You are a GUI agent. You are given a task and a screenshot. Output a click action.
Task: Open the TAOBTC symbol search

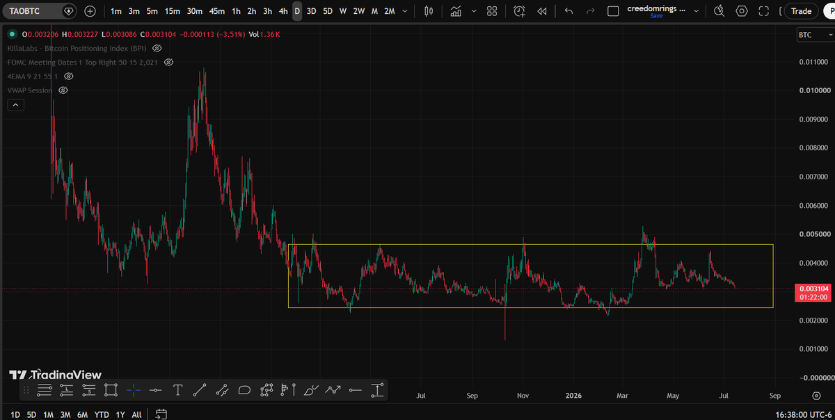[x=24, y=11]
